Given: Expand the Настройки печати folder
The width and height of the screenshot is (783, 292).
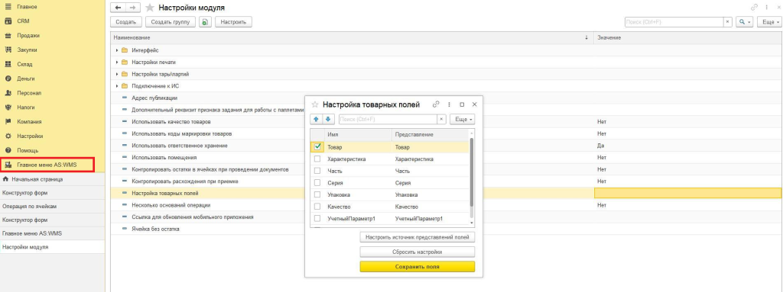Looking at the screenshot, I should tap(117, 63).
